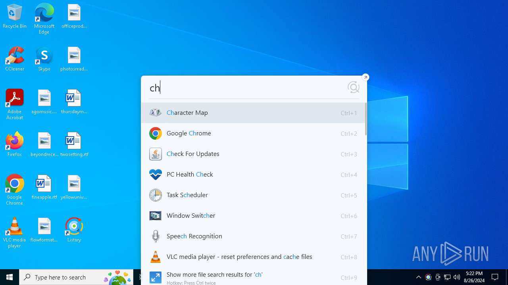
Task: Select photosread image file on desktop
Action: pos(74,59)
